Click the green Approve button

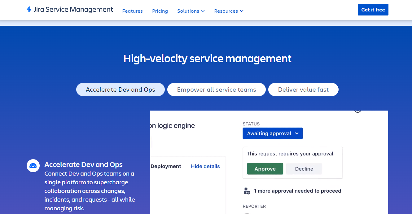265,169
